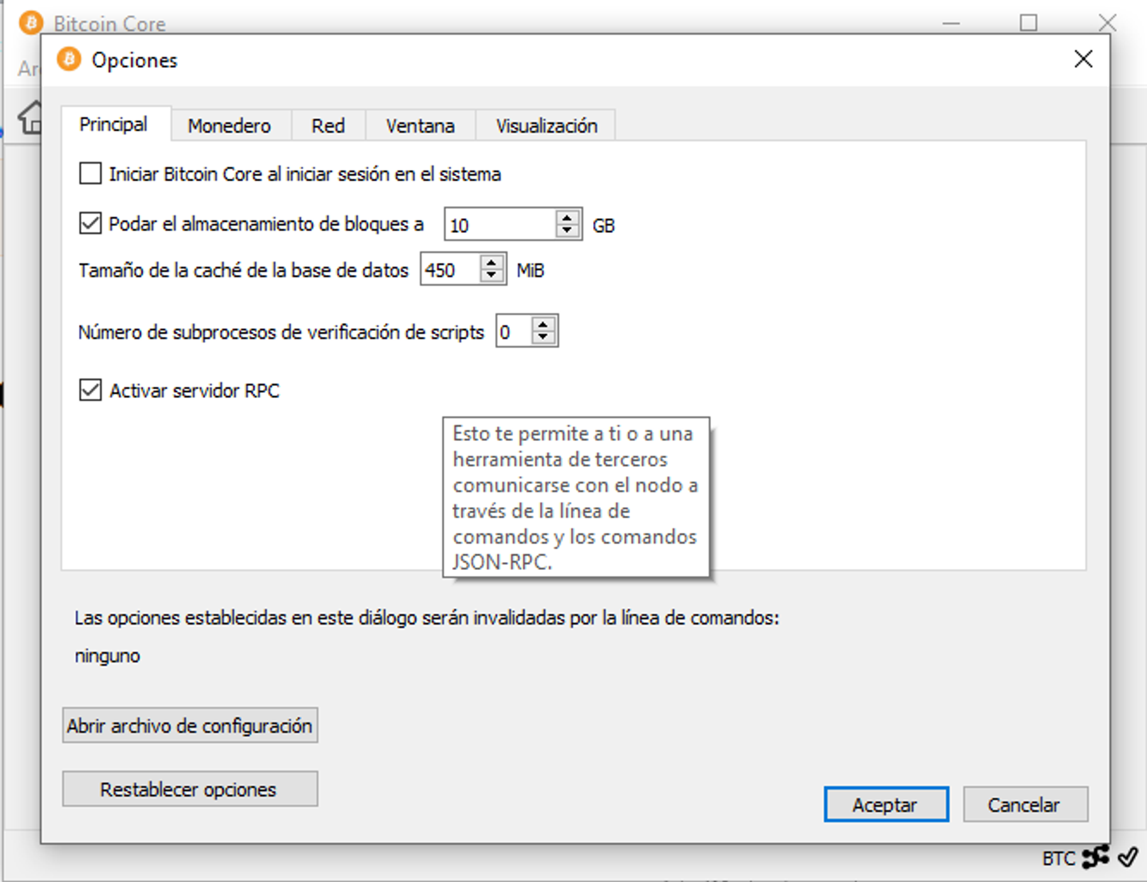1147x882 pixels.
Task: Maximize the Bitcoin Core main window
Action: click(x=1028, y=23)
